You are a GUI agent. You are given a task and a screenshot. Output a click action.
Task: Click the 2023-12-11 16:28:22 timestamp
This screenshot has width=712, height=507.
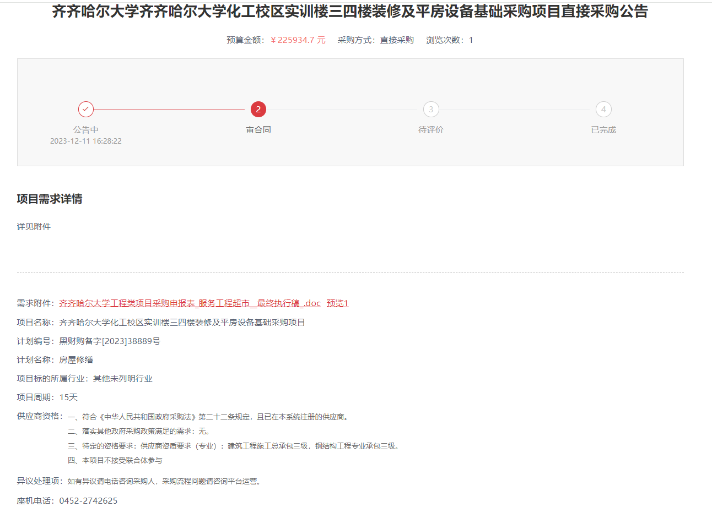[86, 141]
